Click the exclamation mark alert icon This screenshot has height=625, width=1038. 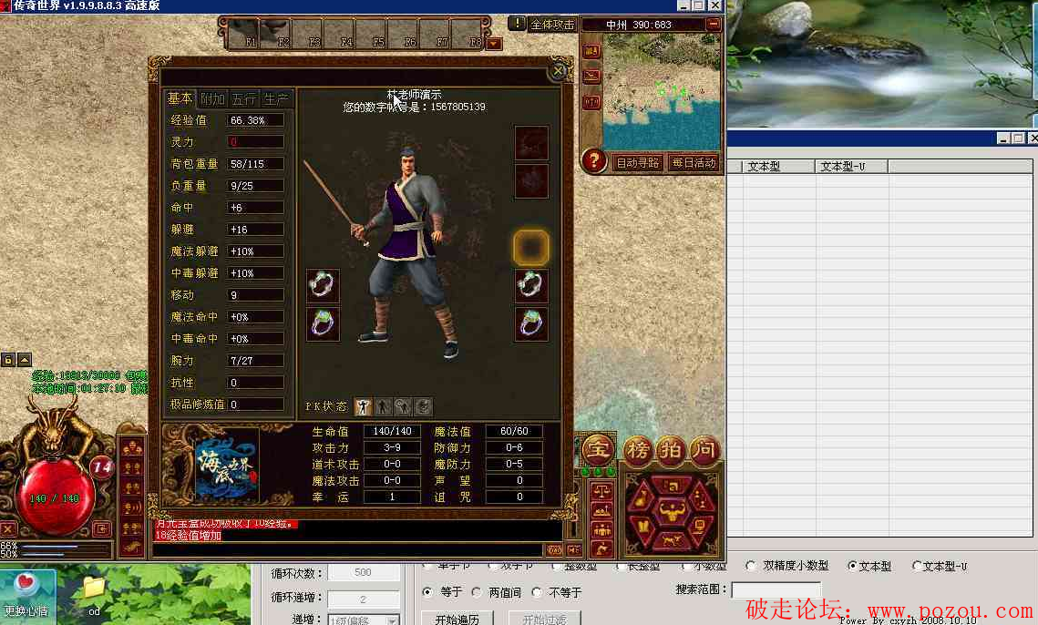(518, 24)
